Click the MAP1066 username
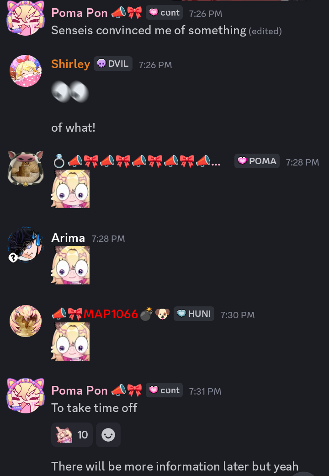The height and width of the screenshot is (476, 329). point(111,314)
